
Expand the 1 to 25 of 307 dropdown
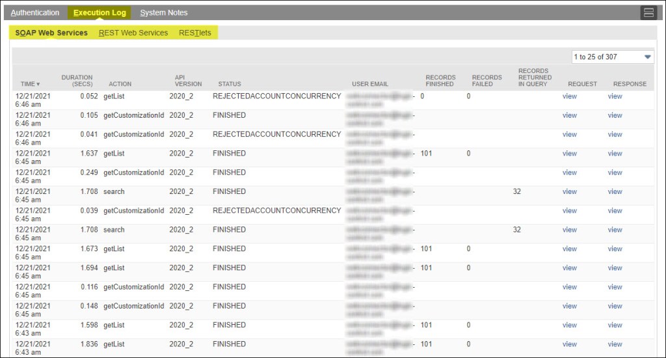tap(612, 57)
